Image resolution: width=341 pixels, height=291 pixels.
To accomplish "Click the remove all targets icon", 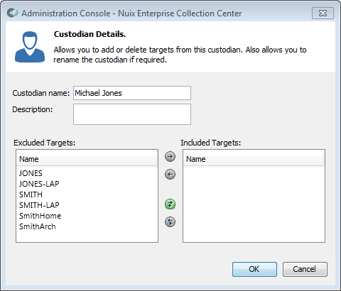I will point(170,221).
